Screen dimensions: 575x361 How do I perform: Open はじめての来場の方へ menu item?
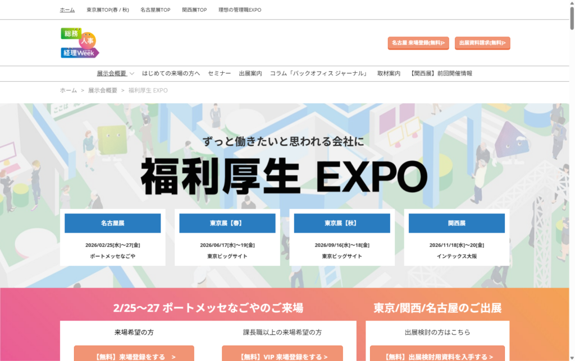pos(171,73)
